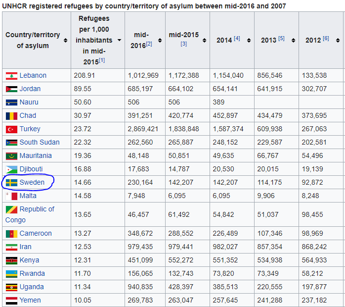Image resolution: width=345 pixels, height=307 pixels.
Task: Open the Turkey country link
Action: (x=30, y=129)
